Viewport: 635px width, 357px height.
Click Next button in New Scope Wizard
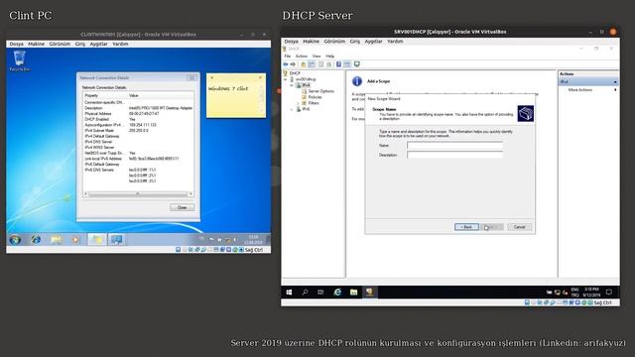(492, 227)
